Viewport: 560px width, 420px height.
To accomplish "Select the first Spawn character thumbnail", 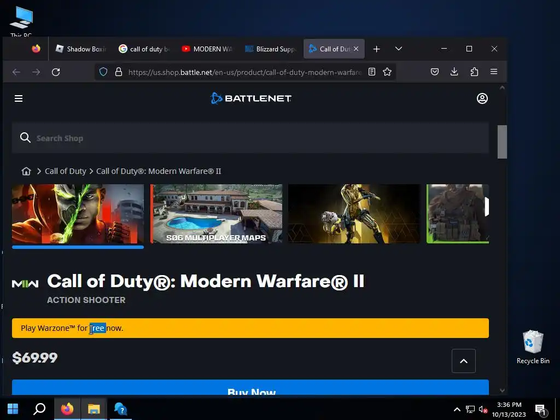I will pos(78,214).
